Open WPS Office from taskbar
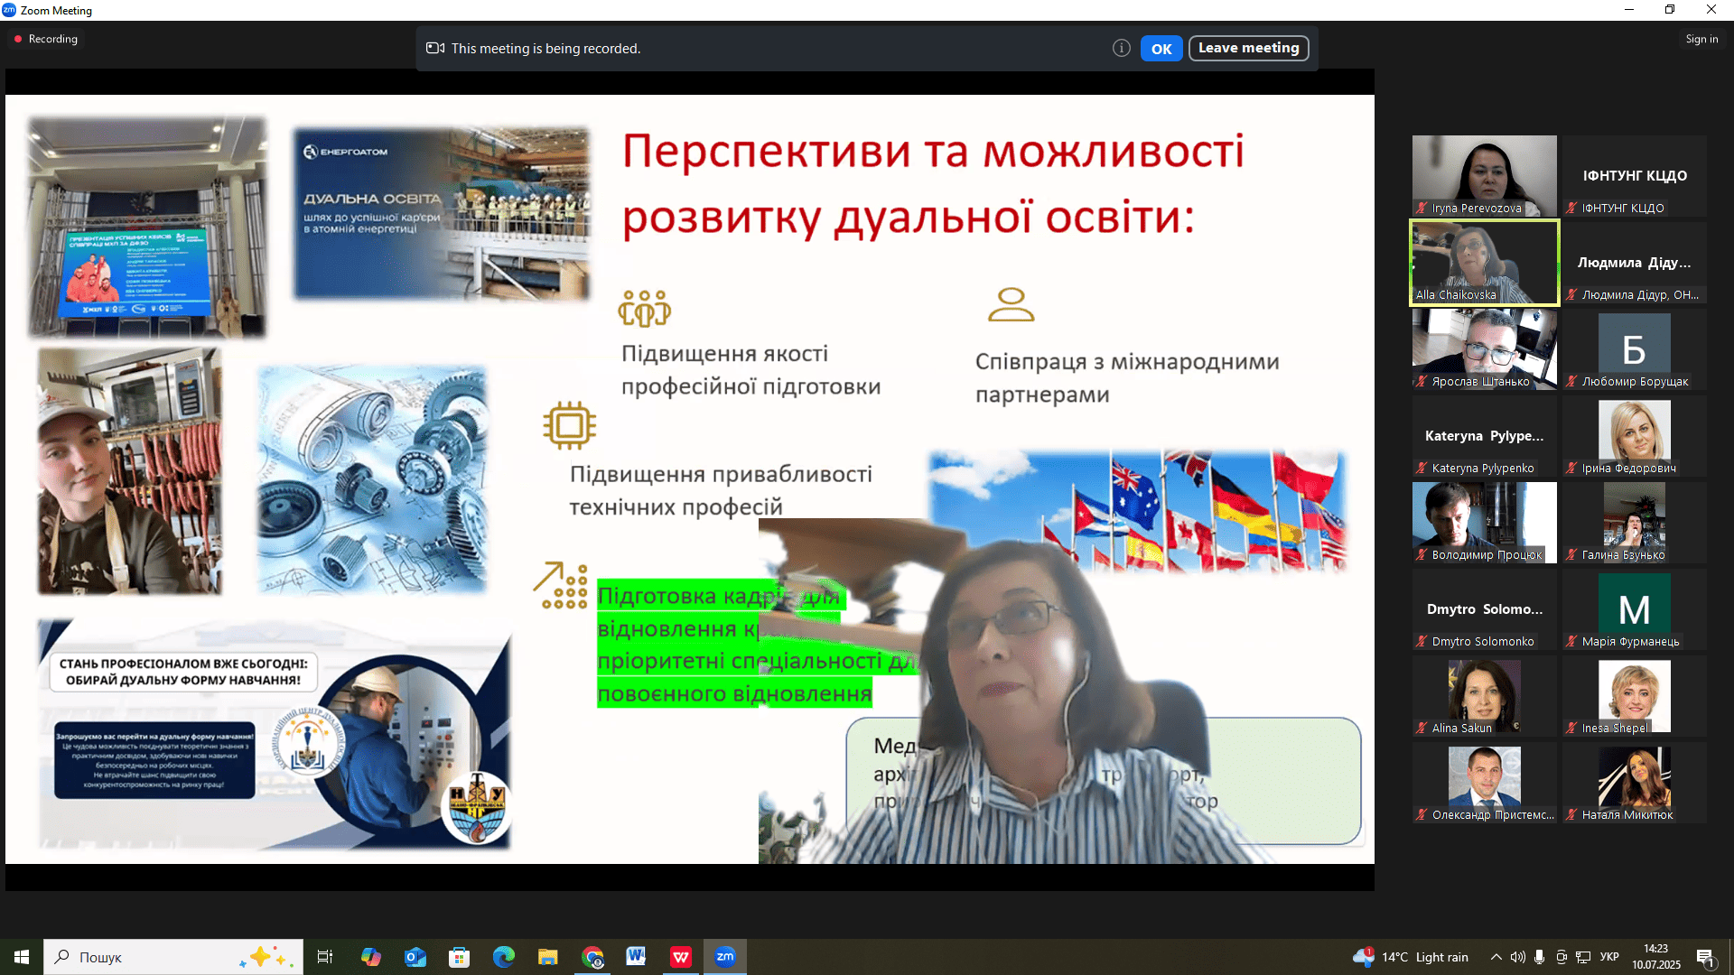This screenshot has height=975, width=1734. point(681,957)
